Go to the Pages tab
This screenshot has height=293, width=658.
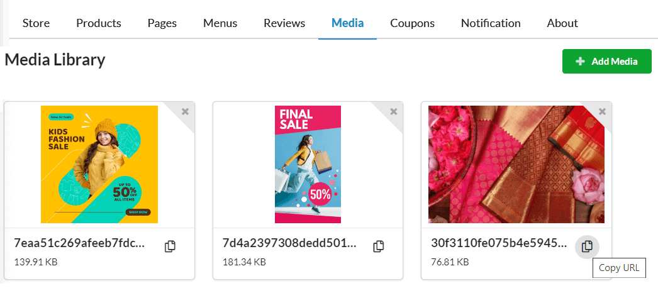[x=162, y=23]
